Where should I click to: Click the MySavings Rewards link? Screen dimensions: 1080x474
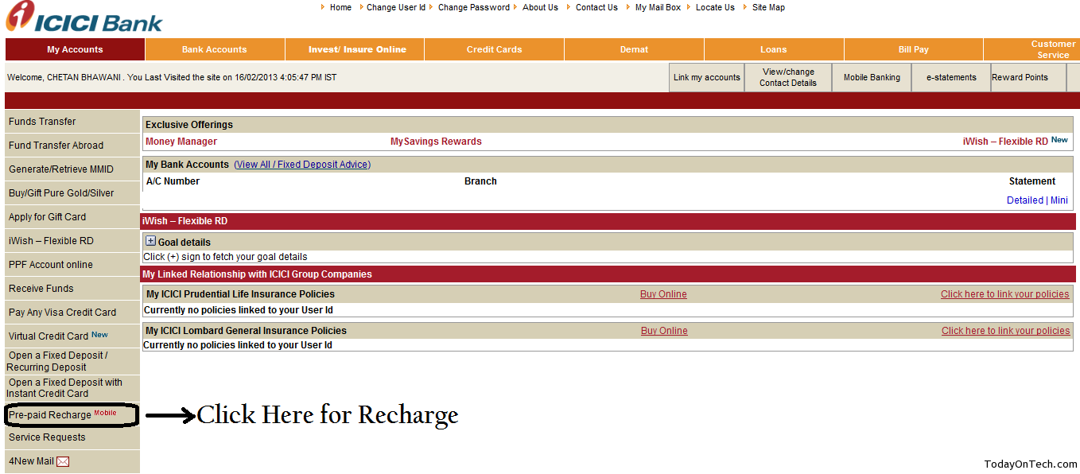click(x=436, y=142)
